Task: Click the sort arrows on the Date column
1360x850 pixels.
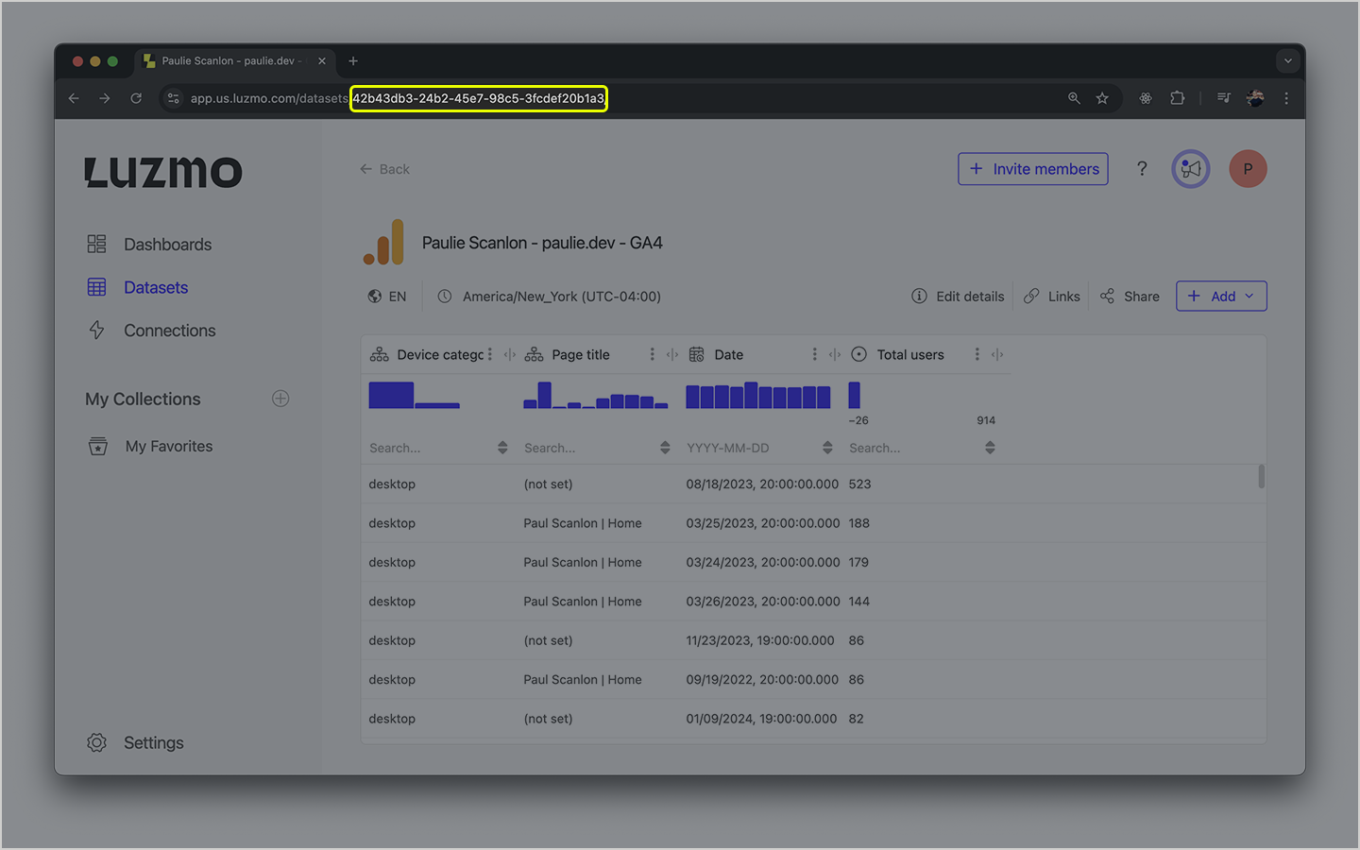Action: click(x=827, y=447)
